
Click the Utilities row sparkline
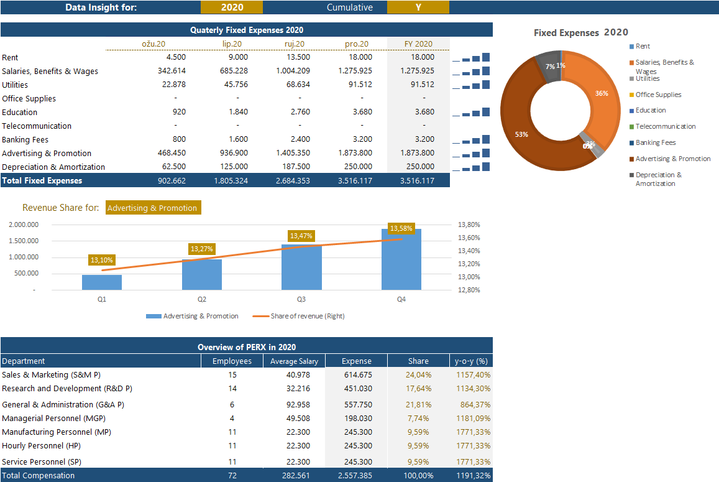tap(472, 85)
